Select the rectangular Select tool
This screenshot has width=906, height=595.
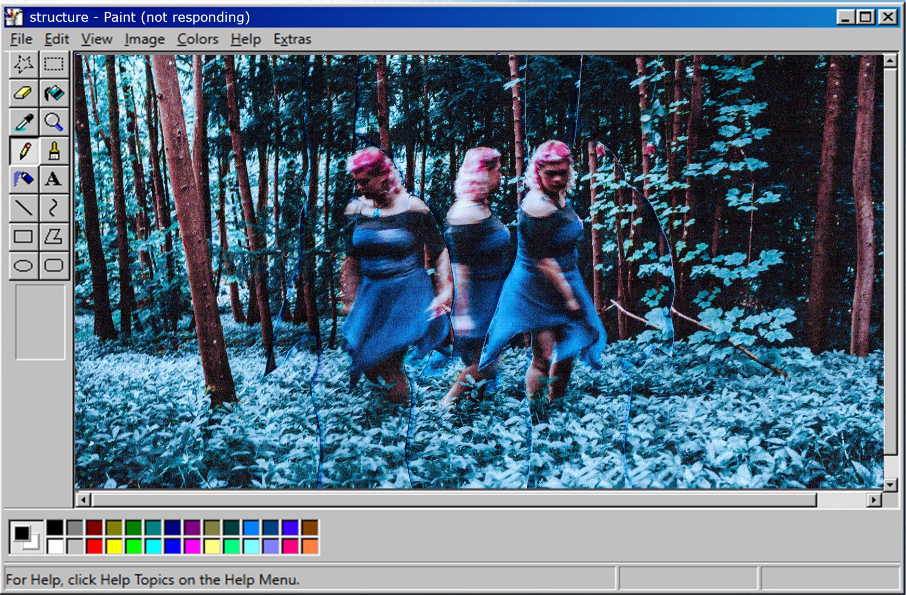coord(54,64)
